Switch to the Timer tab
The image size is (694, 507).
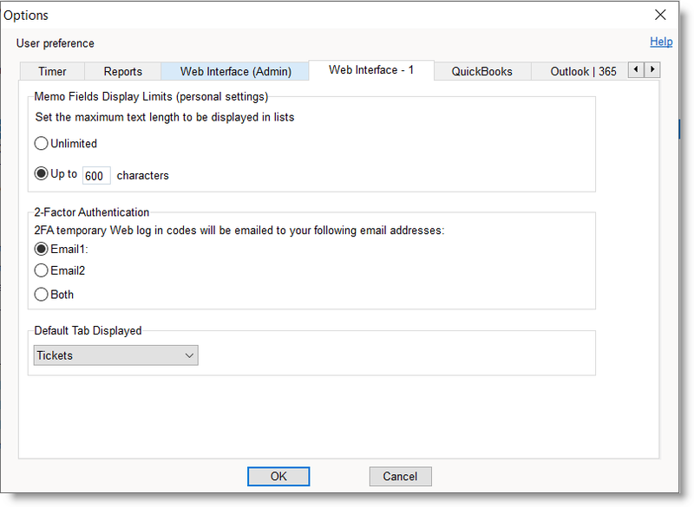52,72
